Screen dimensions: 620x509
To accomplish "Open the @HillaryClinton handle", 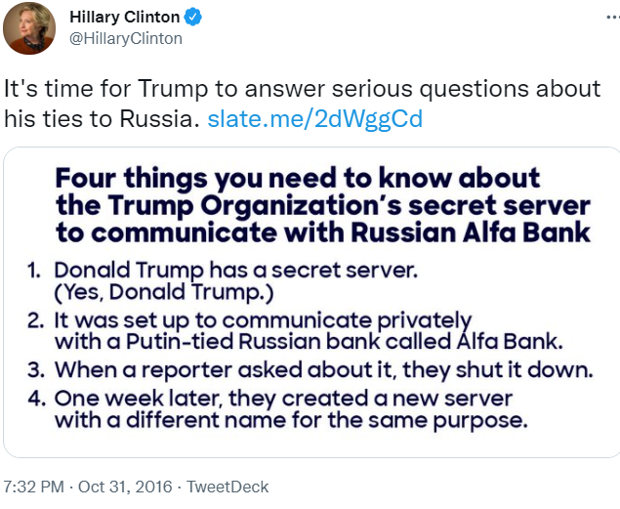I will coord(126,39).
